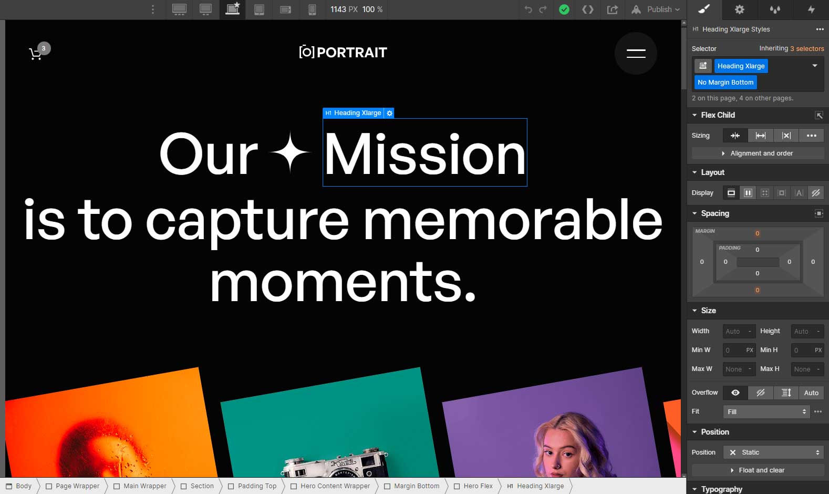Set display to inline
This screenshot has width=829, height=494.
click(x=799, y=193)
